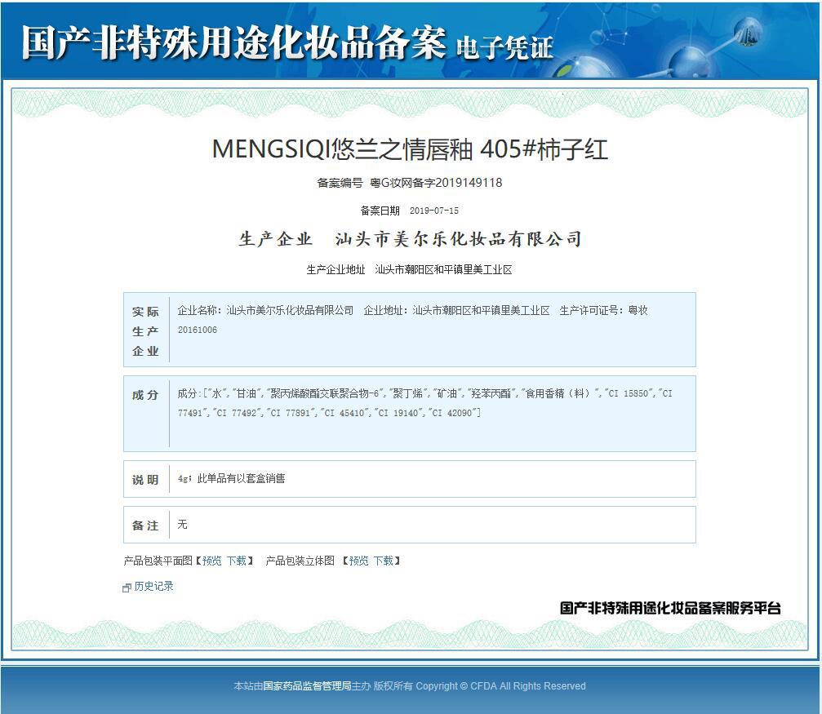Click the 实际生产企业 row label
Image resolution: width=822 pixels, height=714 pixels.
click(x=145, y=330)
